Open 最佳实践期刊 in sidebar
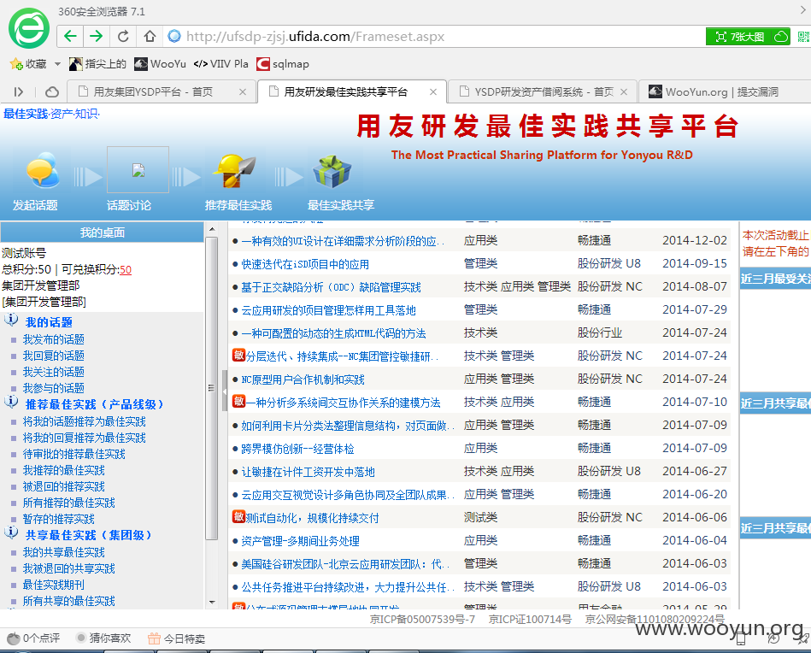Viewport: 811px width, 653px height. pyautogui.click(x=53, y=585)
